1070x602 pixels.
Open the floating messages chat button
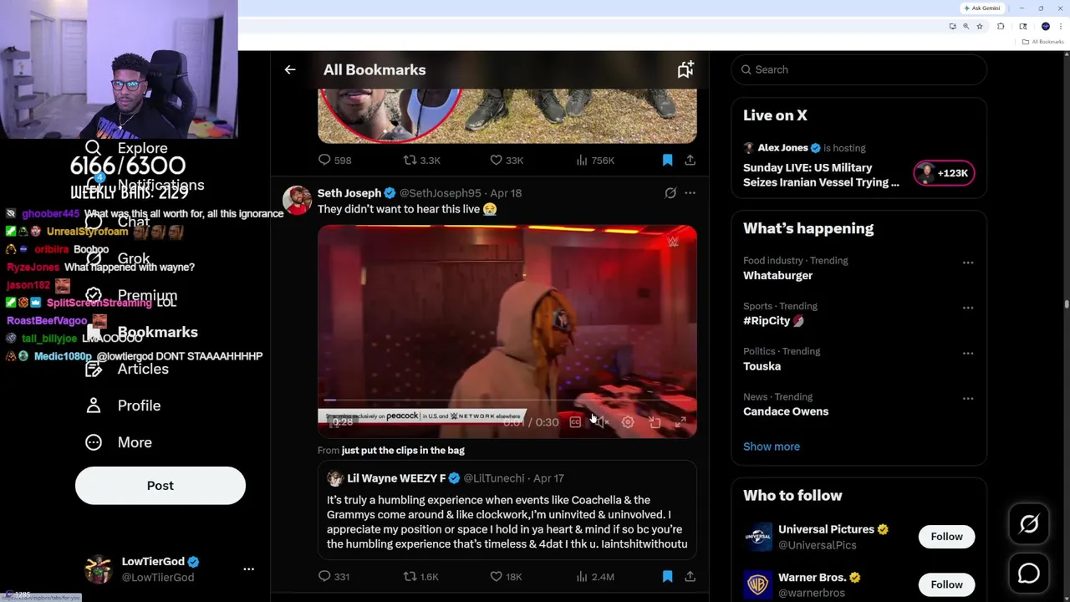(1029, 574)
